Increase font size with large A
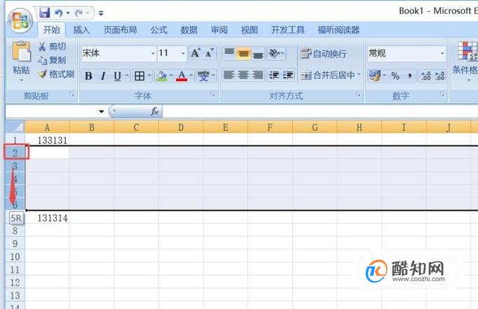 (196, 53)
